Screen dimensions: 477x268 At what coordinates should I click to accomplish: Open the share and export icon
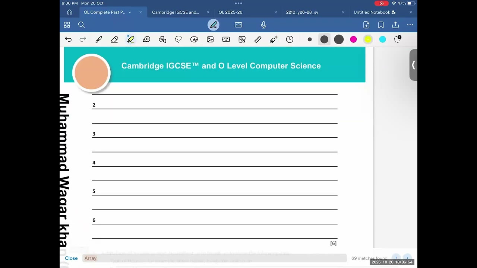click(395, 25)
